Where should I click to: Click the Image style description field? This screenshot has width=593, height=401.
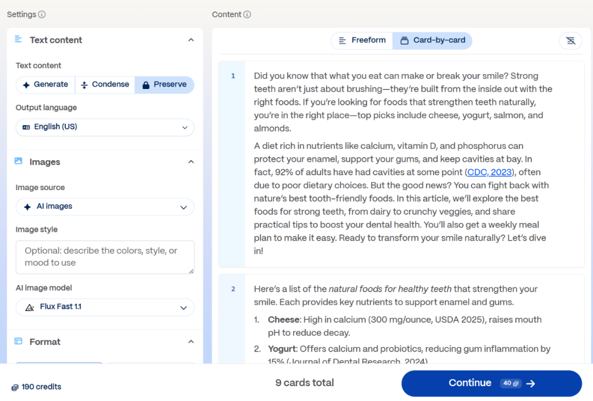click(x=105, y=257)
